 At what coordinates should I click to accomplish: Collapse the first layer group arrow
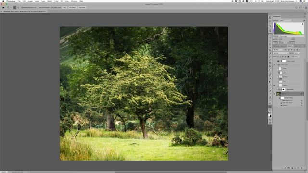277,65
